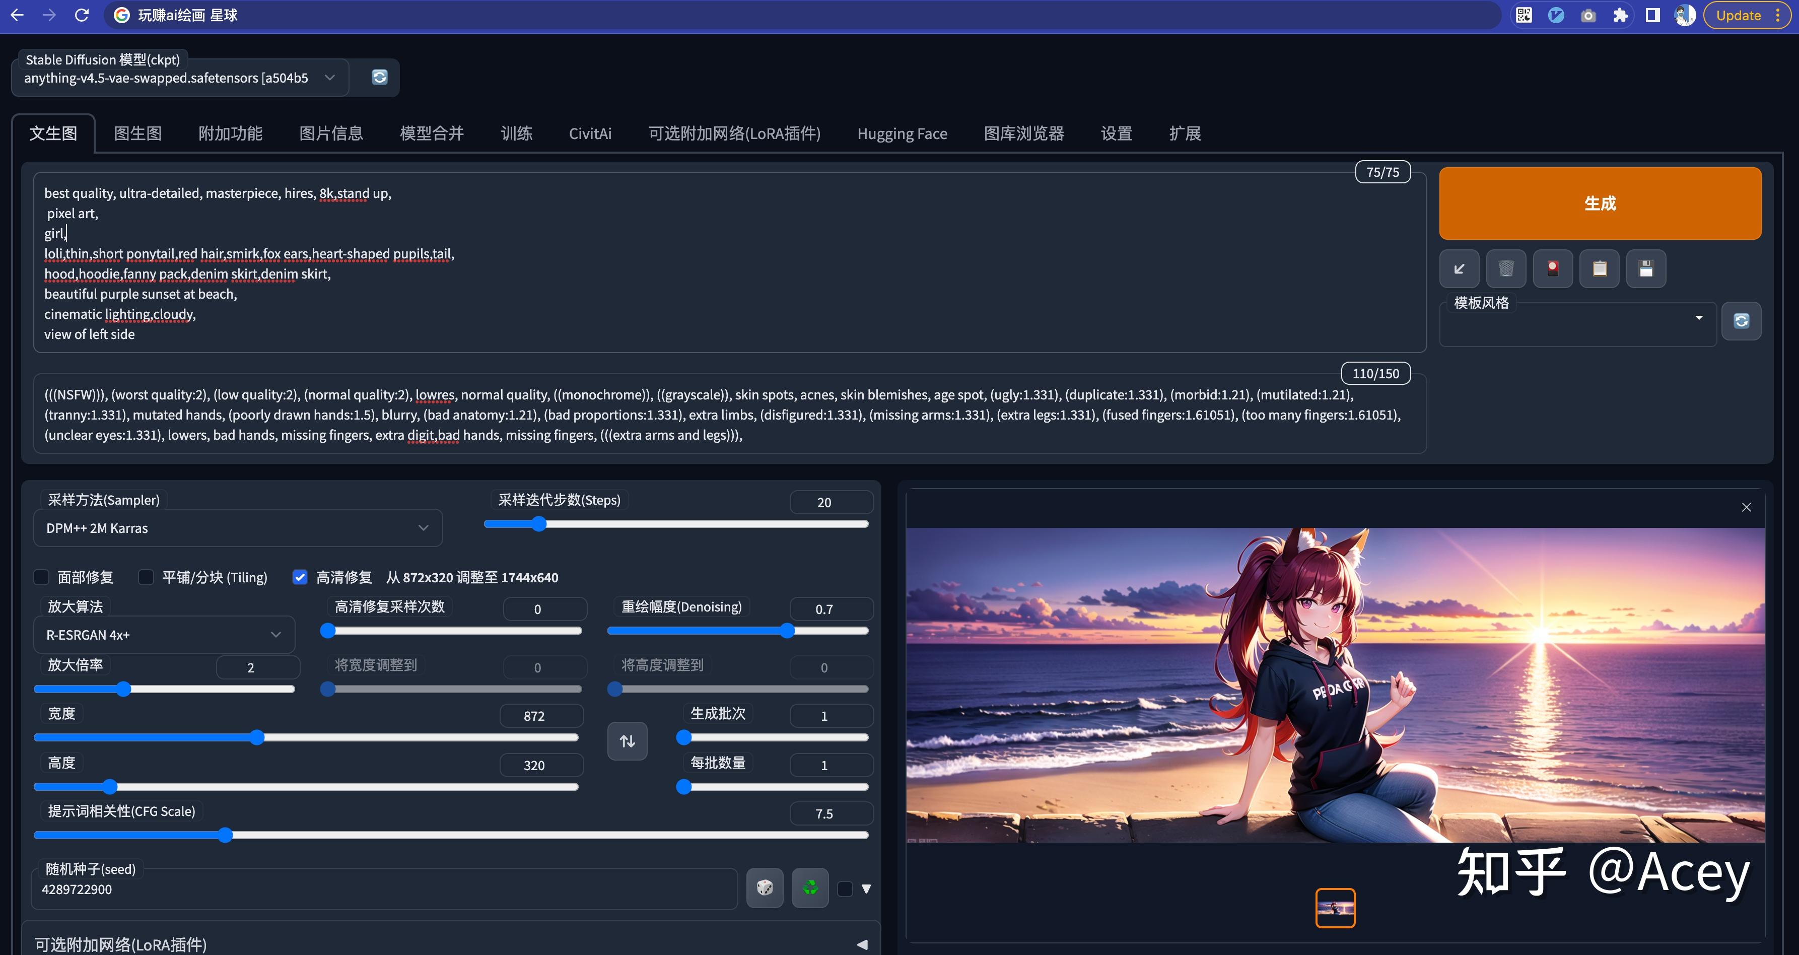1799x955 pixels.
Task: Click the trash icon to clear prompt
Action: pos(1506,269)
